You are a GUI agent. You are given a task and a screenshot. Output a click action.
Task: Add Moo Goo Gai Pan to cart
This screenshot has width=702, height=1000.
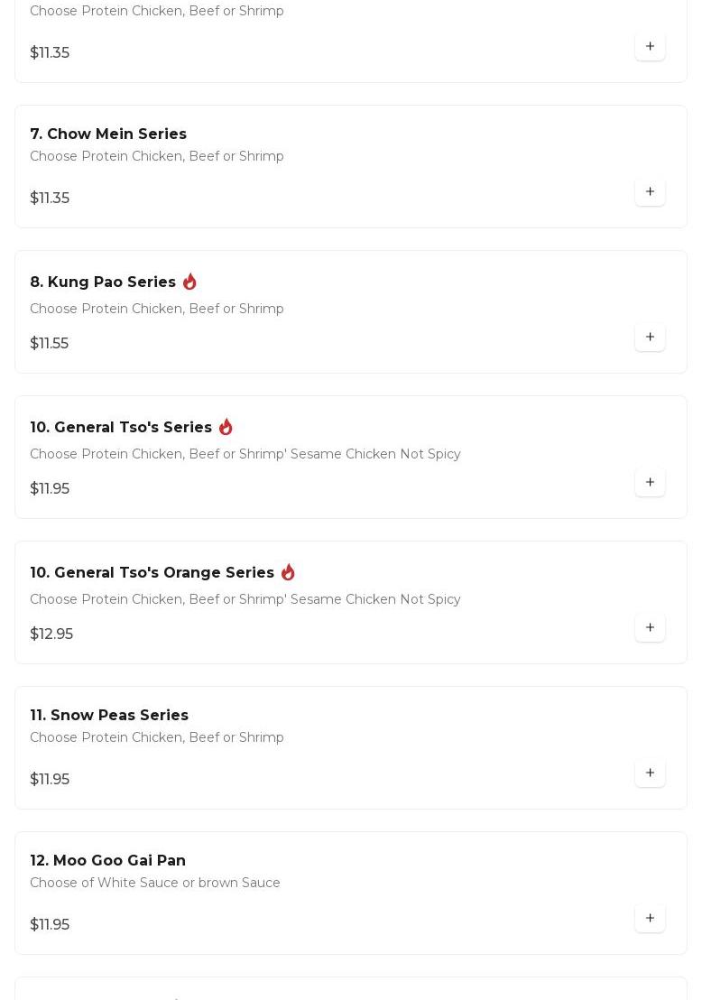point(650,919)
